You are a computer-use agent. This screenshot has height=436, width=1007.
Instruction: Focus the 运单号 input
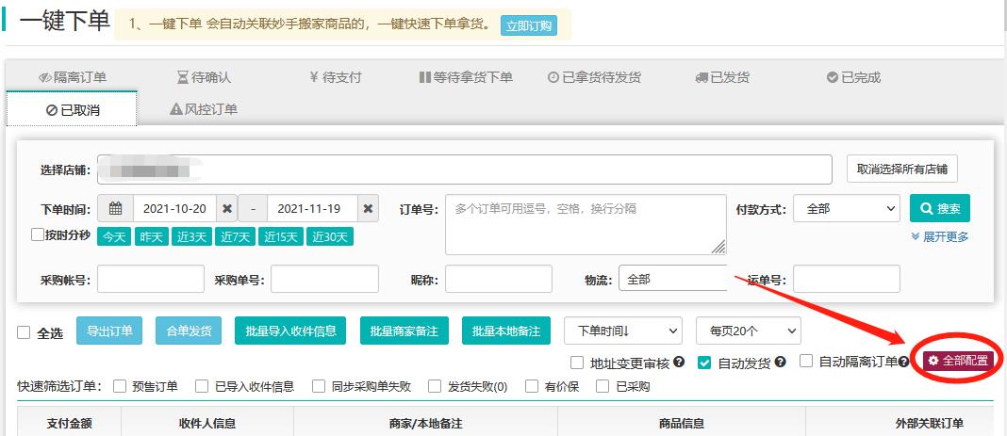tap(847, 279)
